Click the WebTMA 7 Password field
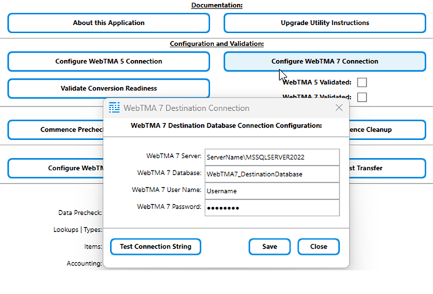Screen dimensions: 433x294 (x=272, y=207)
